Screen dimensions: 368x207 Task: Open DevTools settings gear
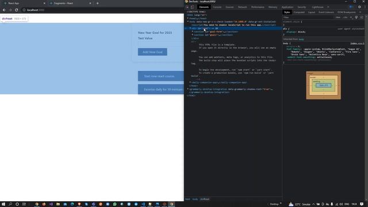coord(359,7)
